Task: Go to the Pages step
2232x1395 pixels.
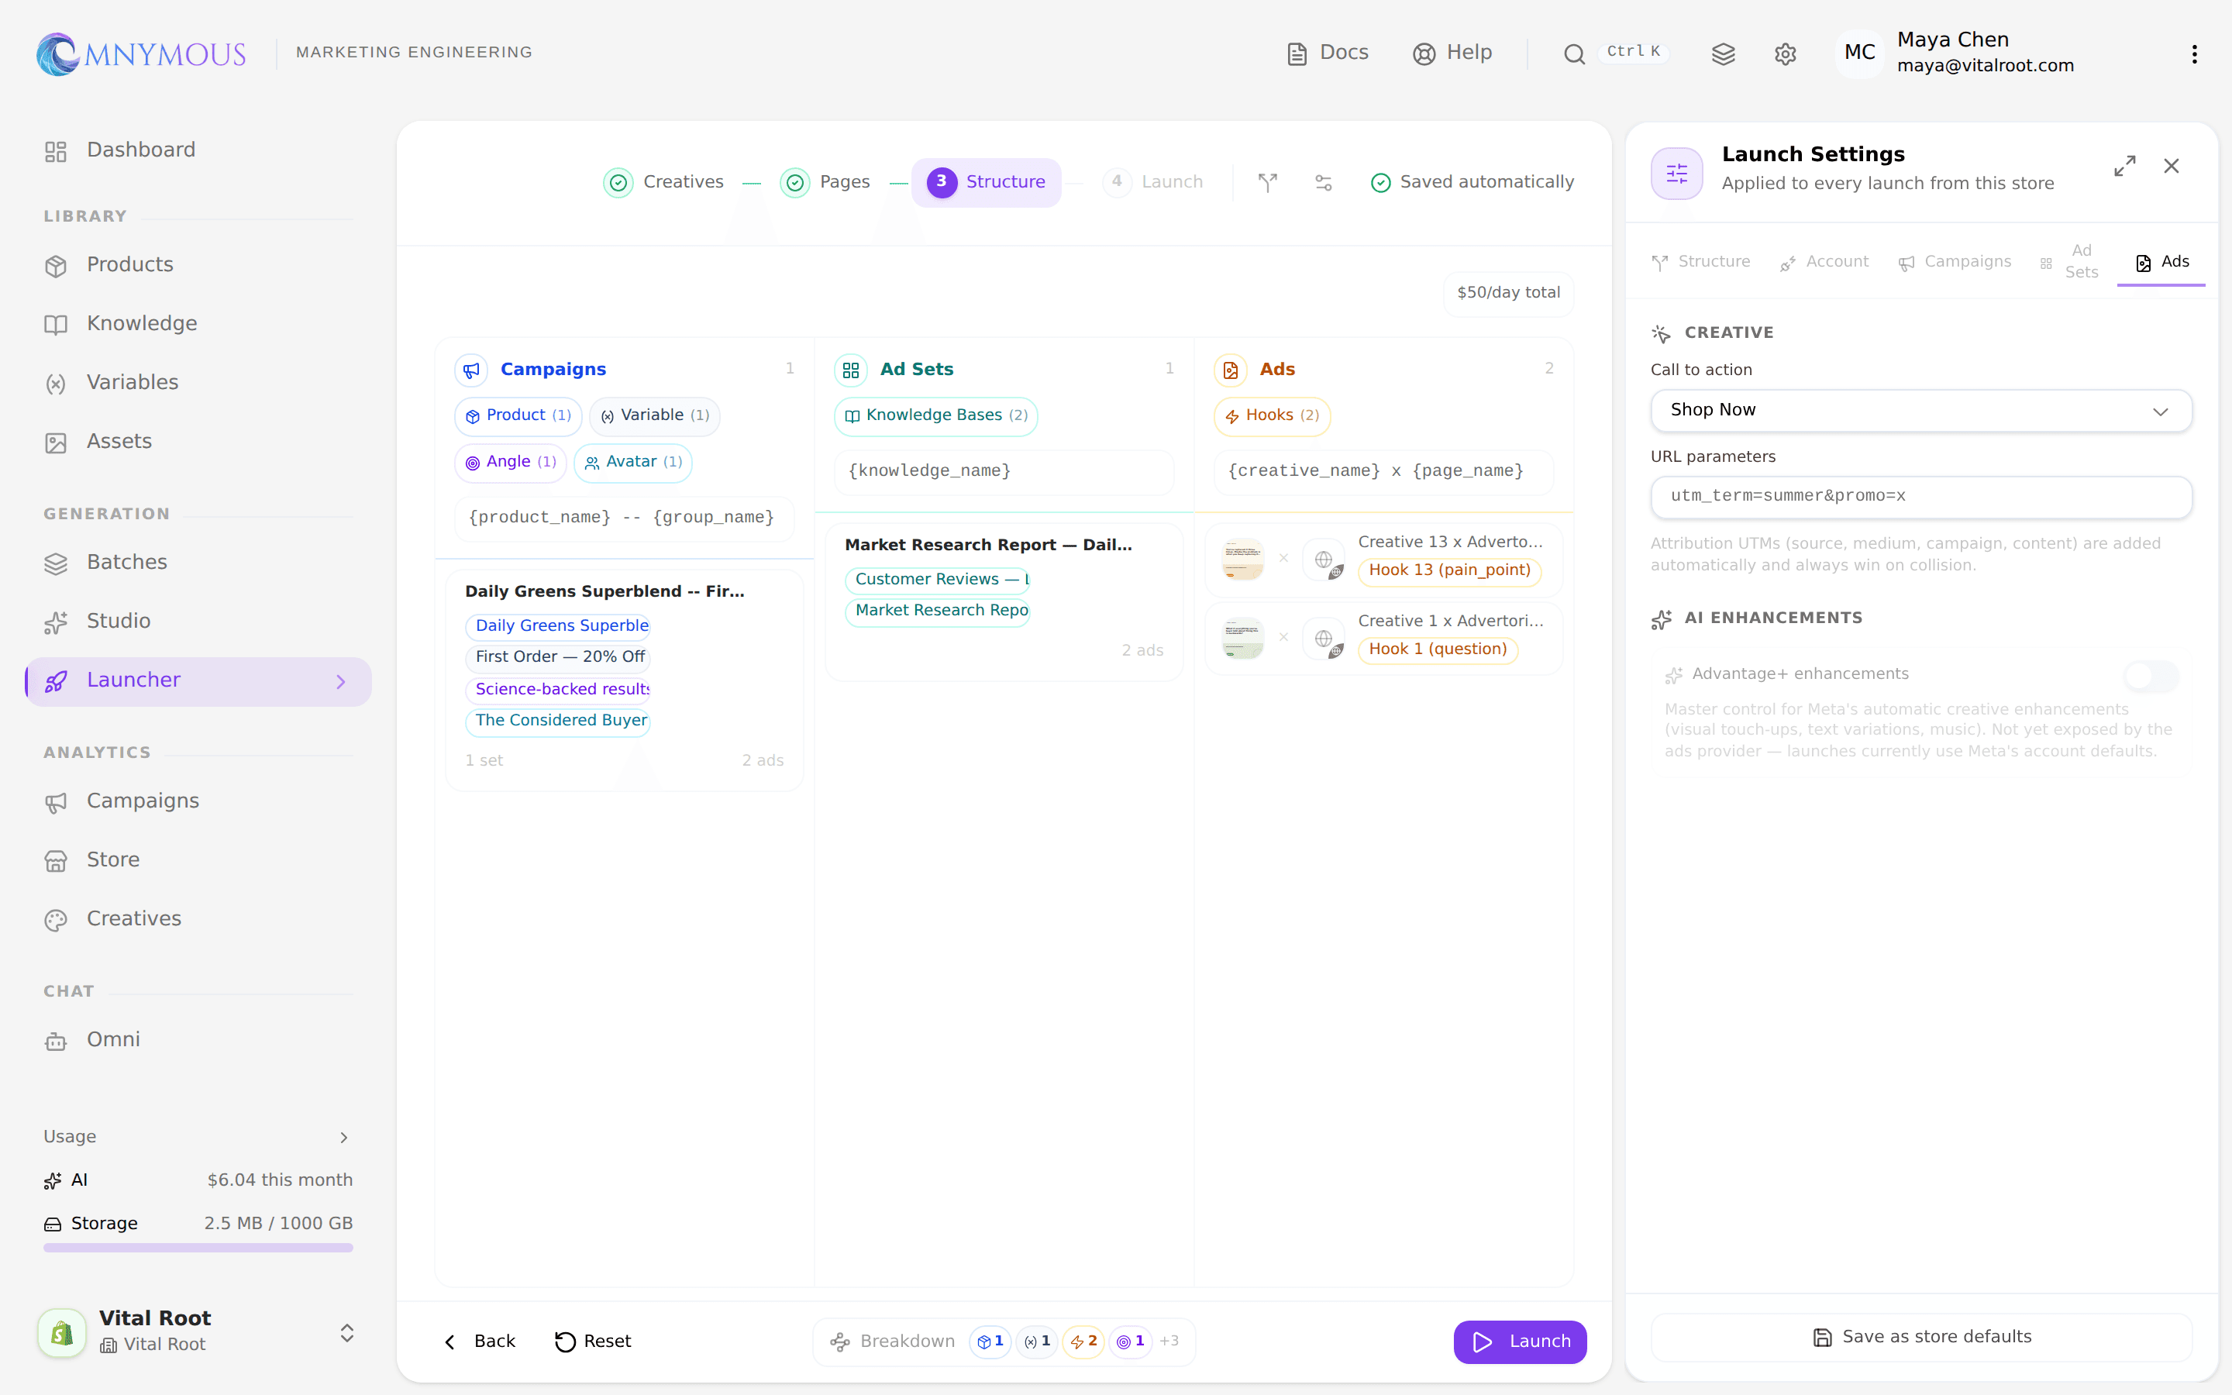Action: click(x=825, y=183)
